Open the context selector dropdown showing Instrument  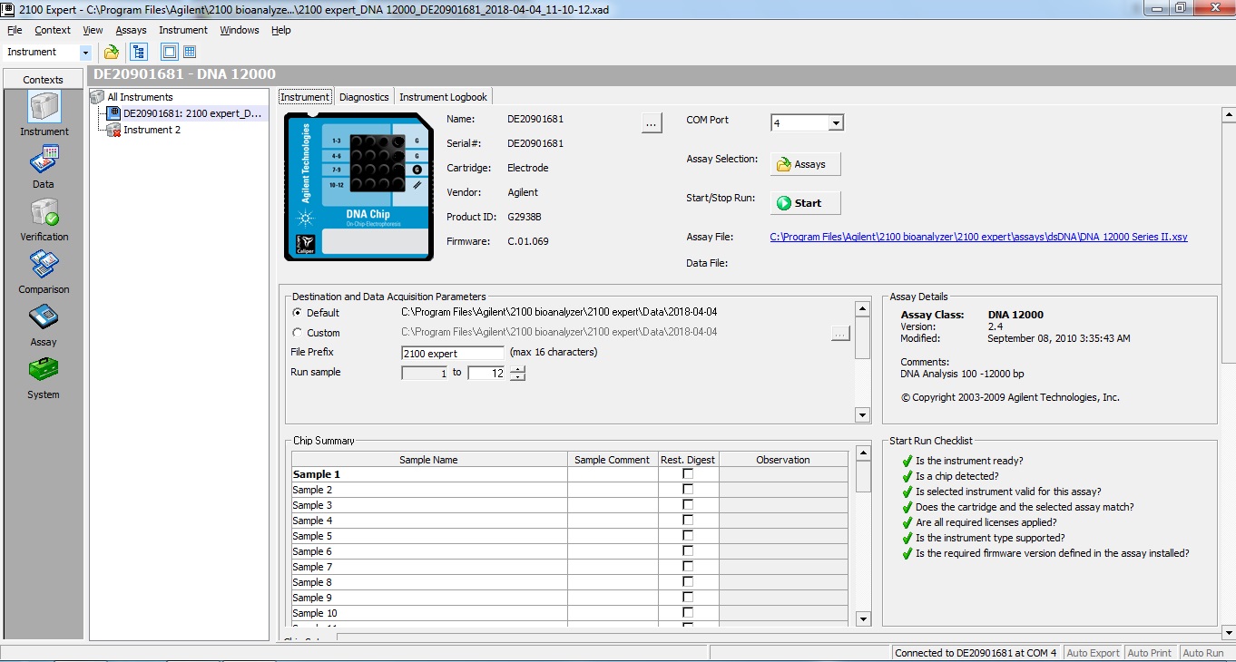(85, 52)
